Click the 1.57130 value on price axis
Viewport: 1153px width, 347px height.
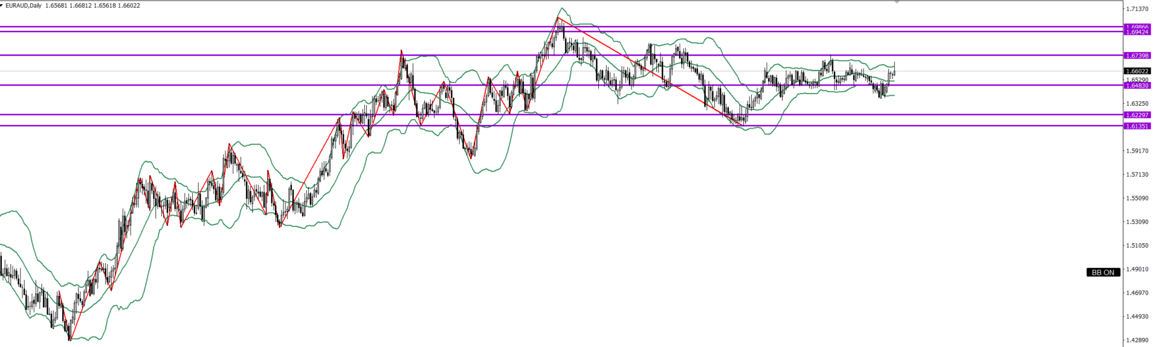coord(1137,174)
